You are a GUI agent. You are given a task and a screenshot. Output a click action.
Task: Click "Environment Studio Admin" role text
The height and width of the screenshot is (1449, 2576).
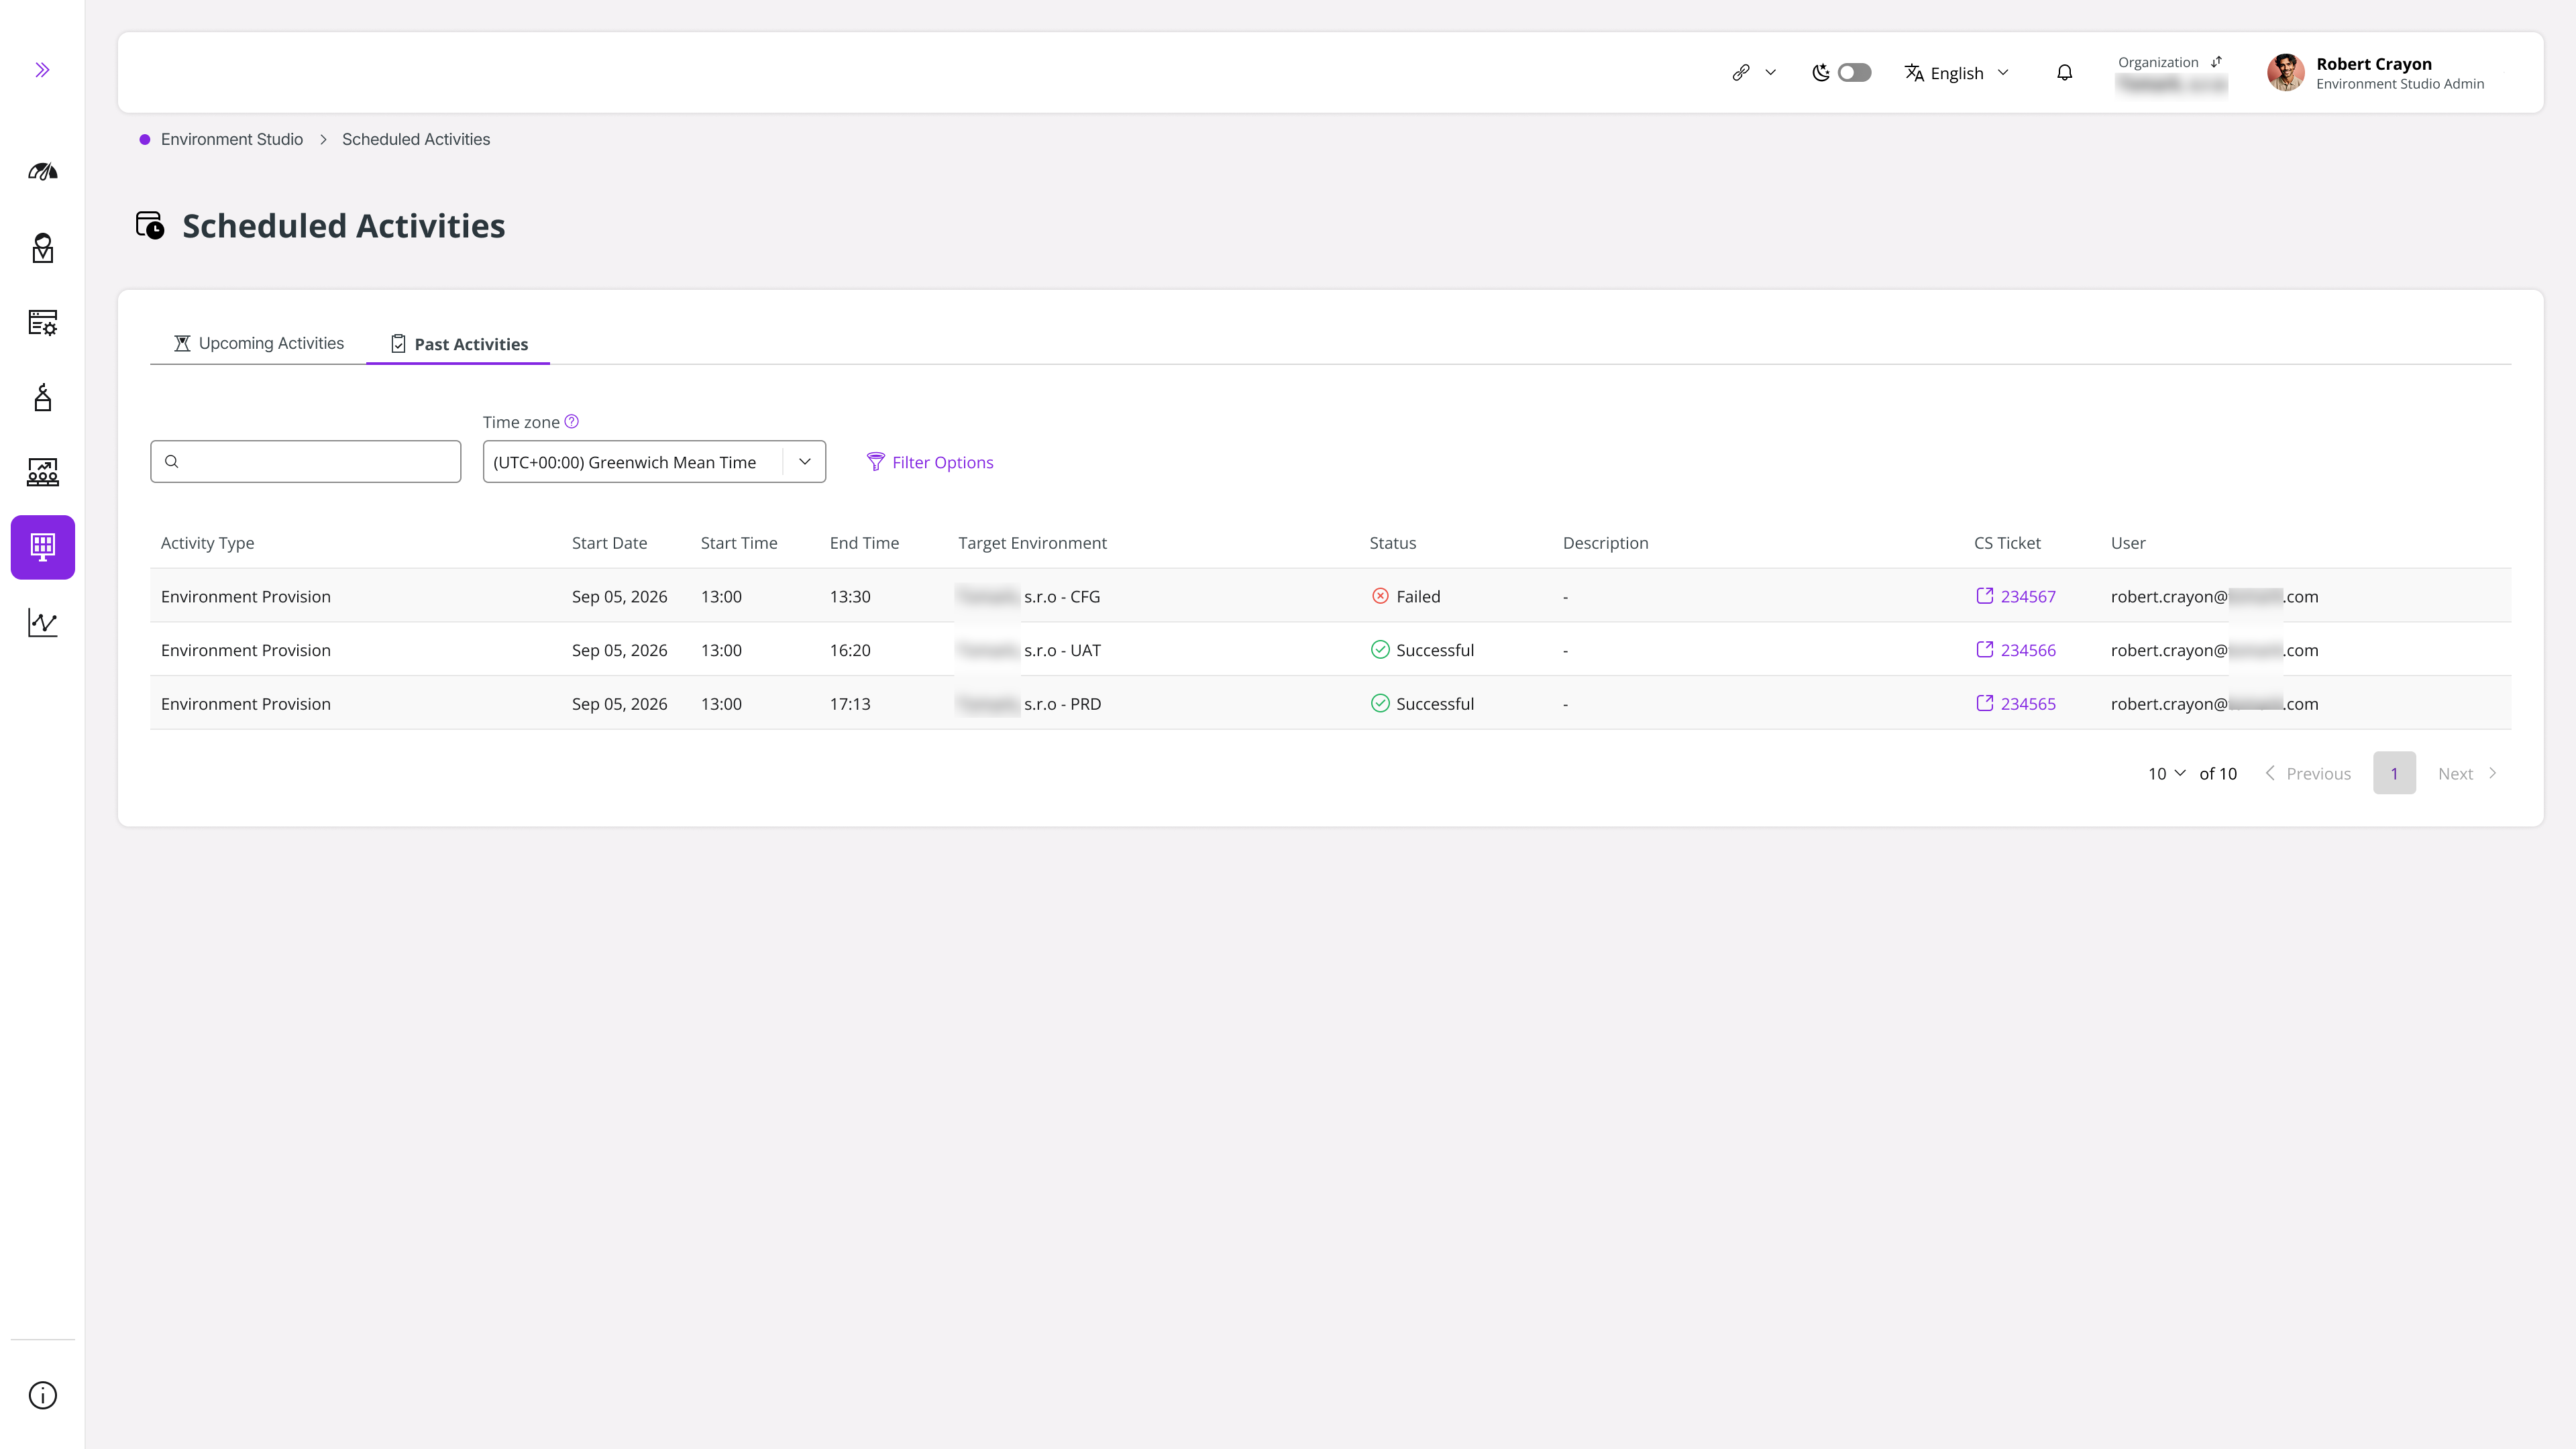2400,84
